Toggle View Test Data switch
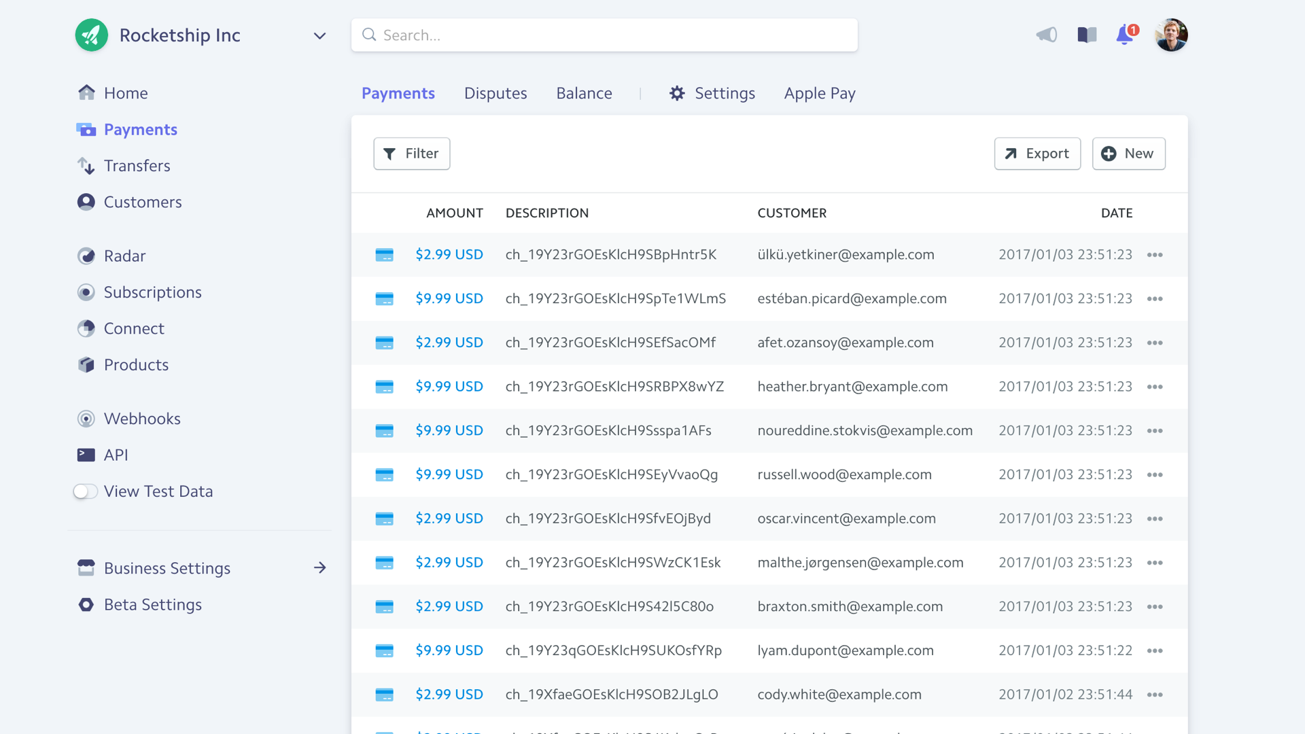The height and width of the screenshot is (734, 1305). [x=86, y=491]
